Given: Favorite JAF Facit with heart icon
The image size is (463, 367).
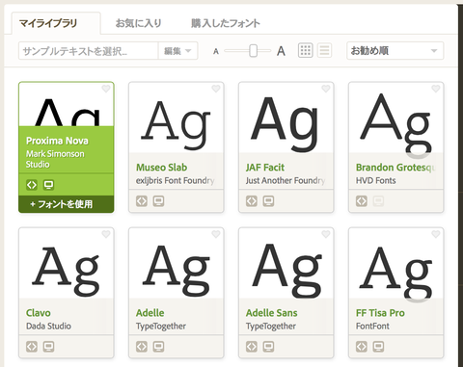Looking at the screenshot, I should click(x=326, y=89).
